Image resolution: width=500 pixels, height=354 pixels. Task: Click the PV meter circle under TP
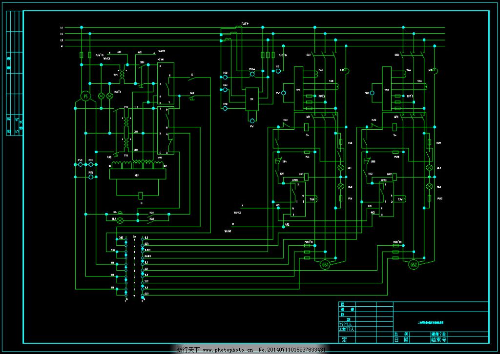pyautogui.click(x=252, y=121)
